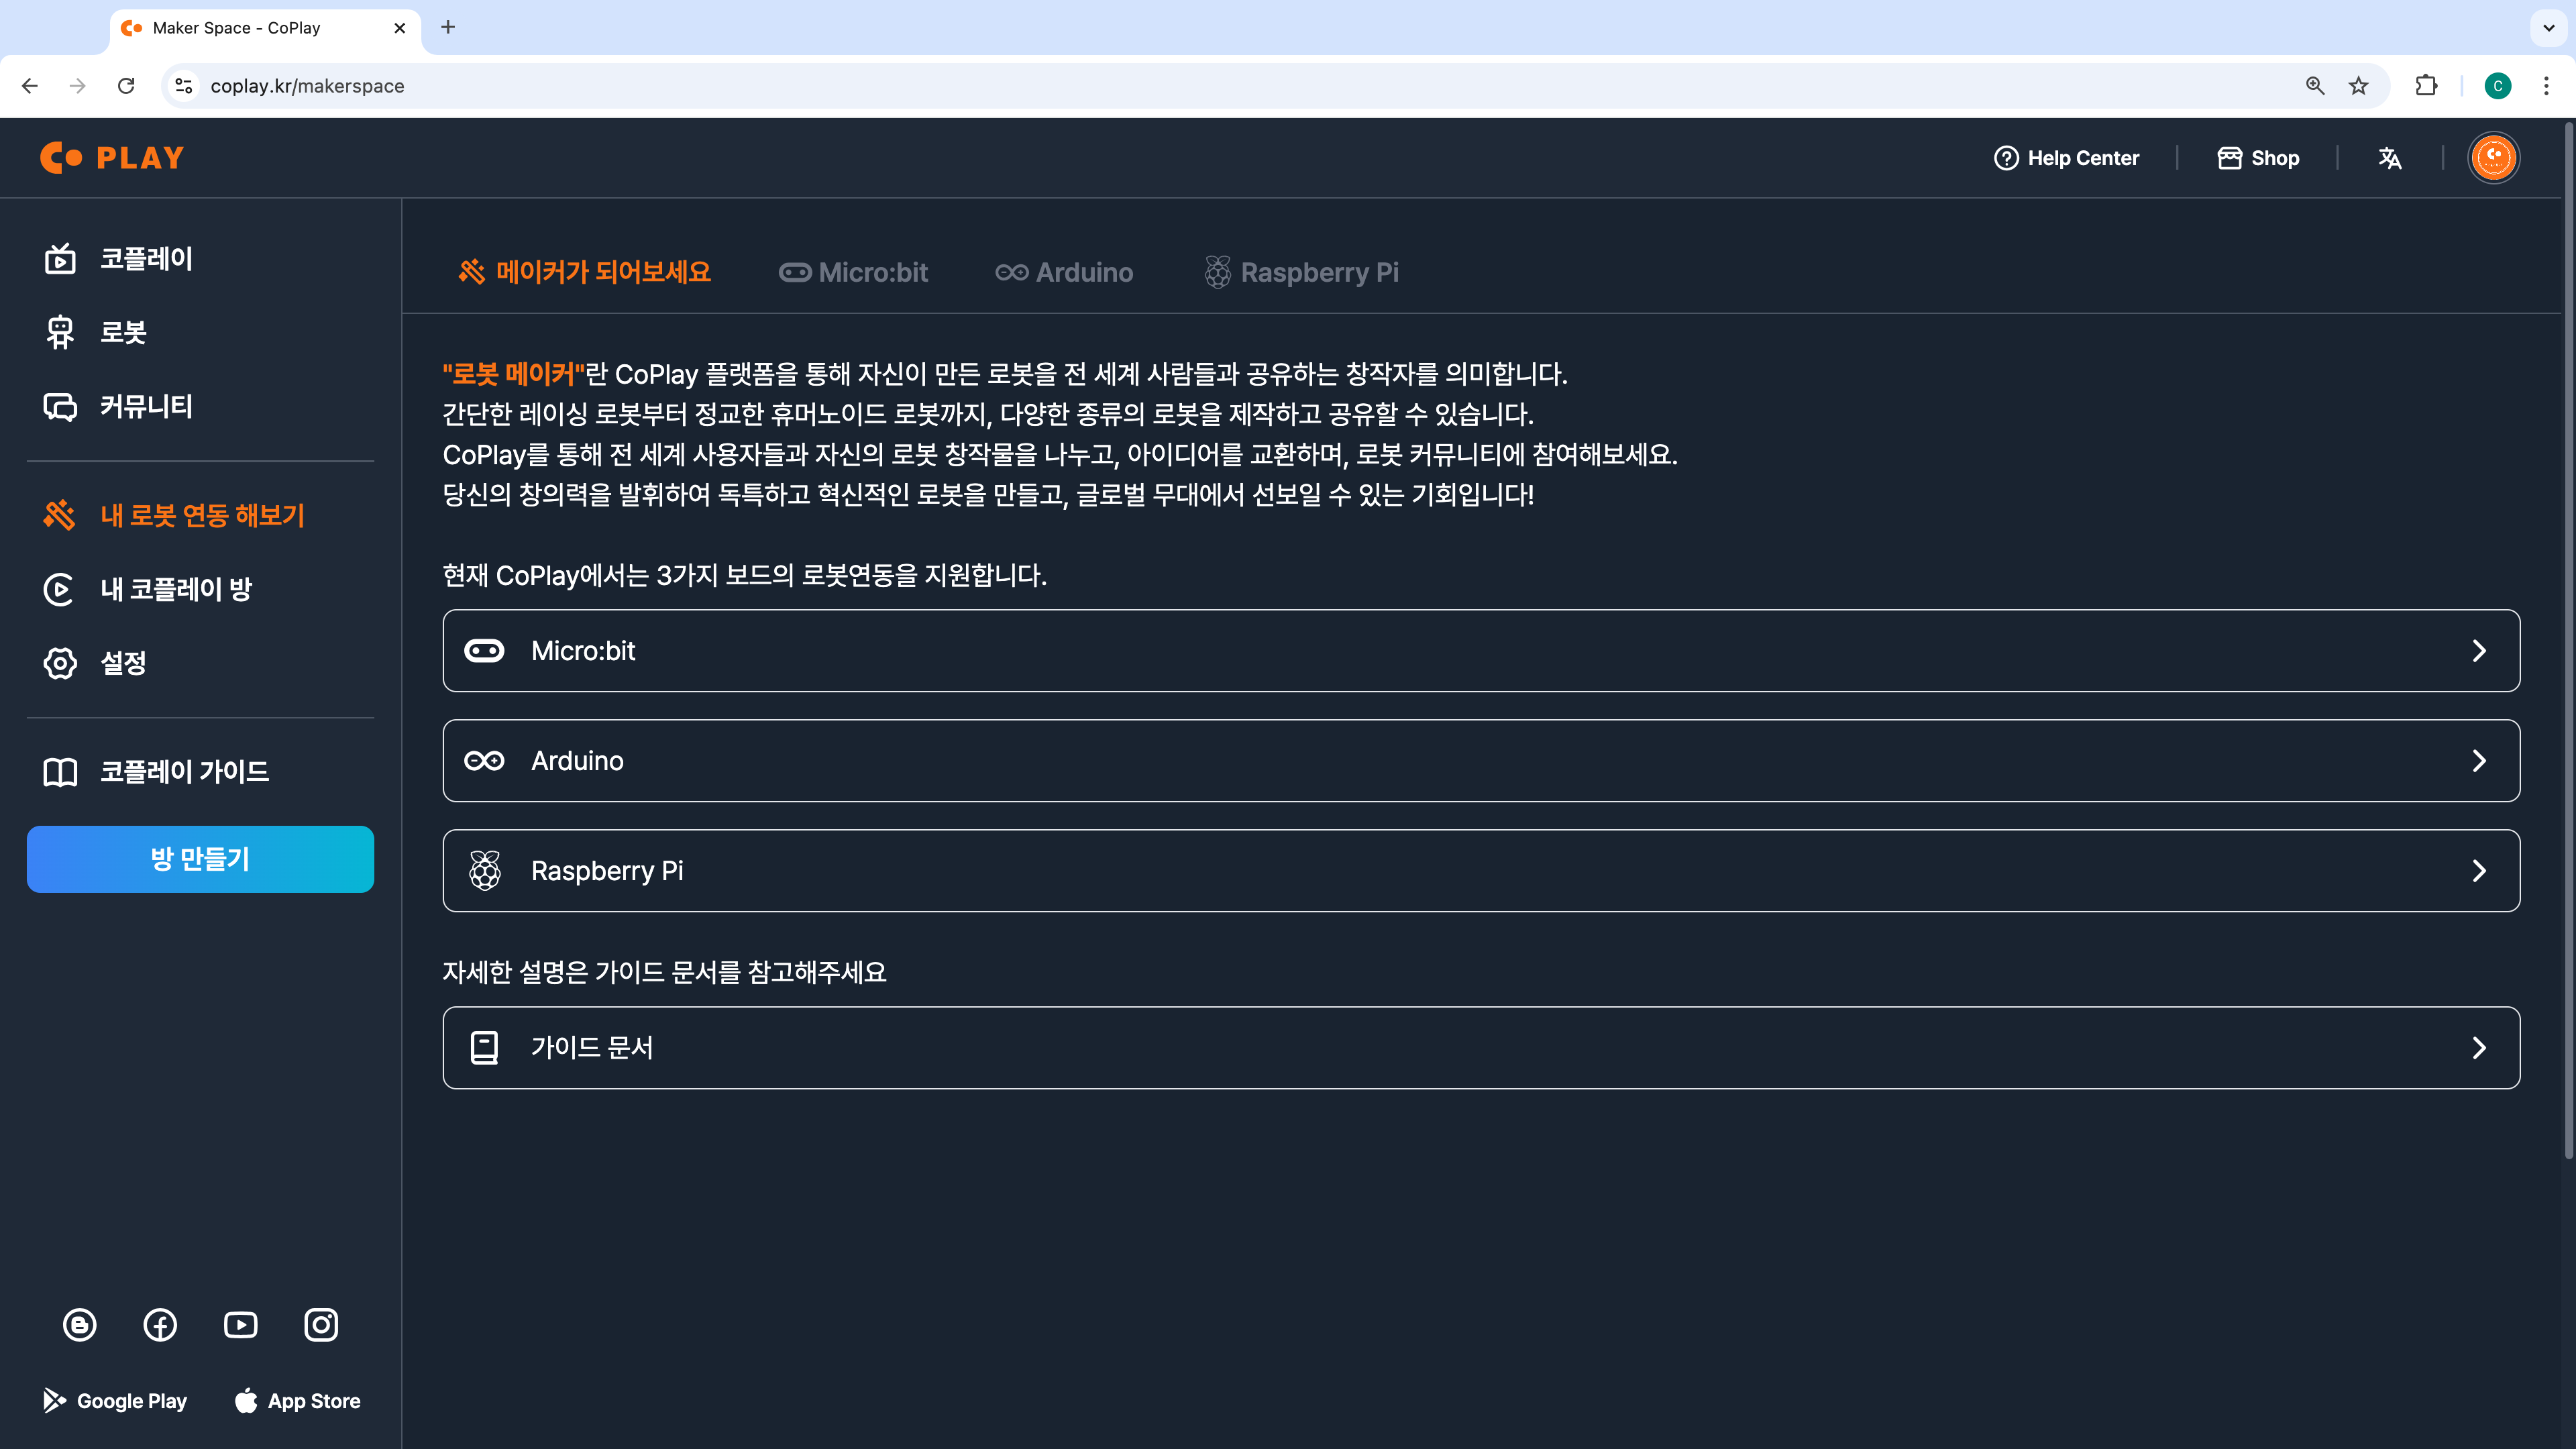Open the Shop link
This screenshot has height=1449, width=2576.
point(2258,158)
